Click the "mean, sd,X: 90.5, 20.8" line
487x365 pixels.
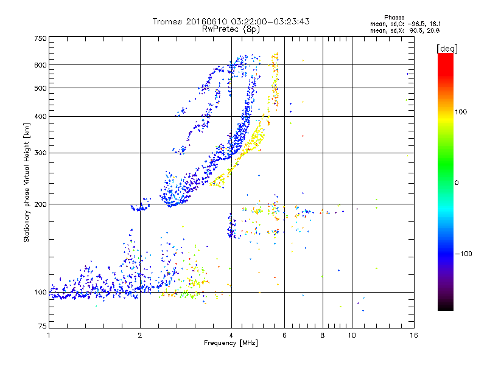coord(405,30)
